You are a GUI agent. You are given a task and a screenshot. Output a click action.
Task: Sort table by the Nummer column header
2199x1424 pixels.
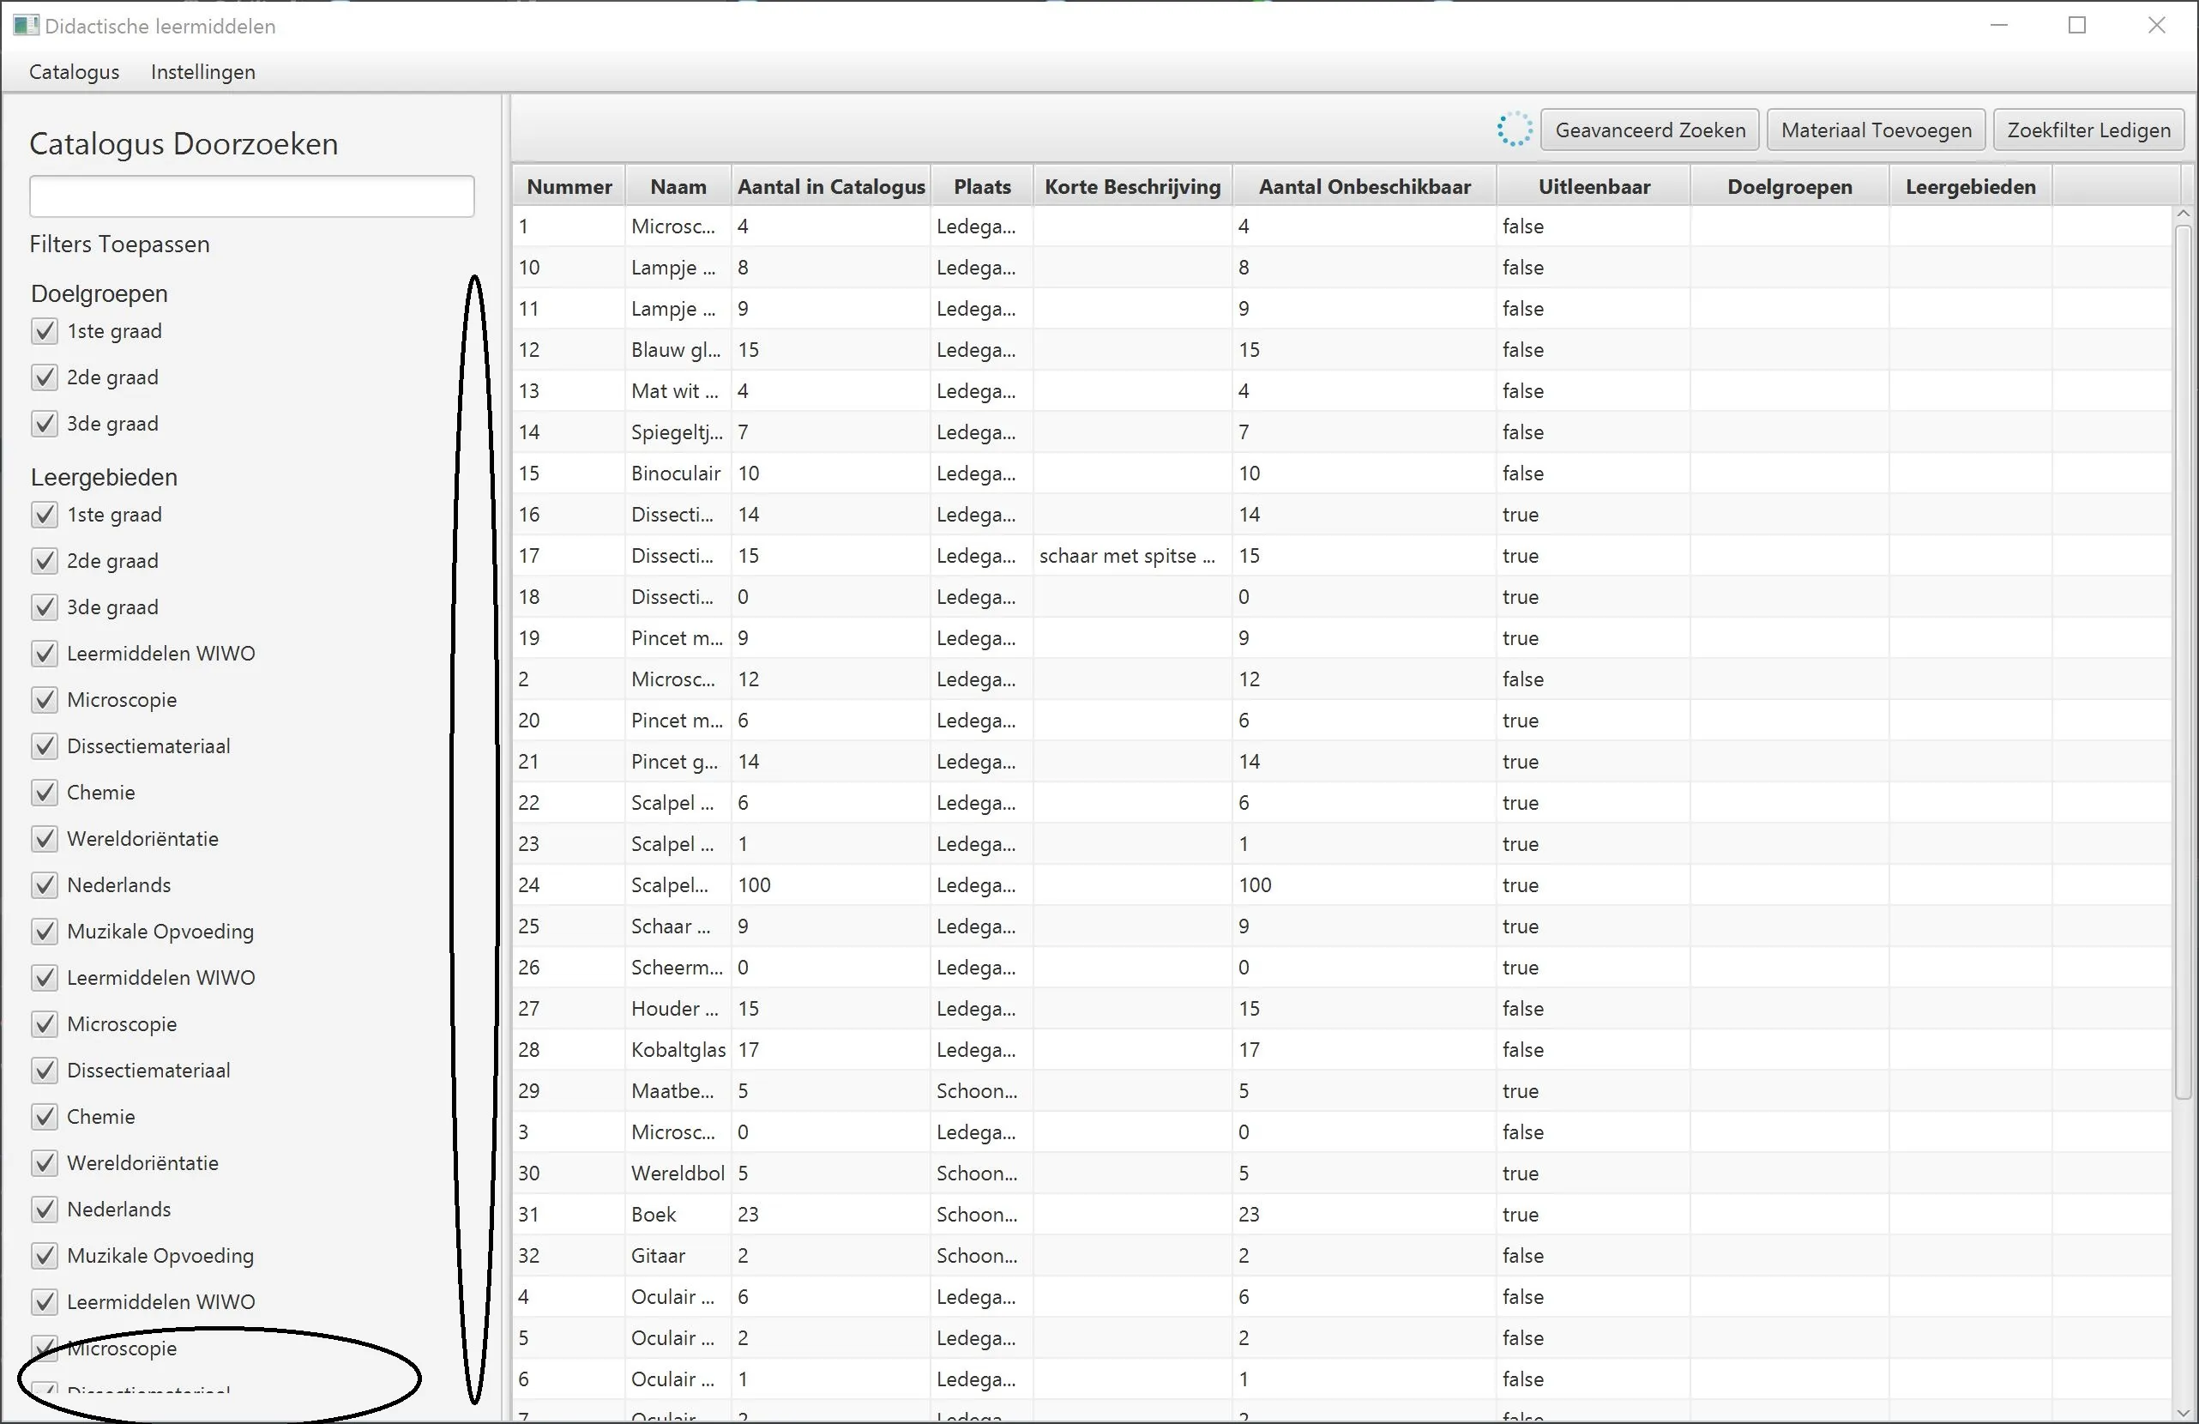tap(569, 187)
